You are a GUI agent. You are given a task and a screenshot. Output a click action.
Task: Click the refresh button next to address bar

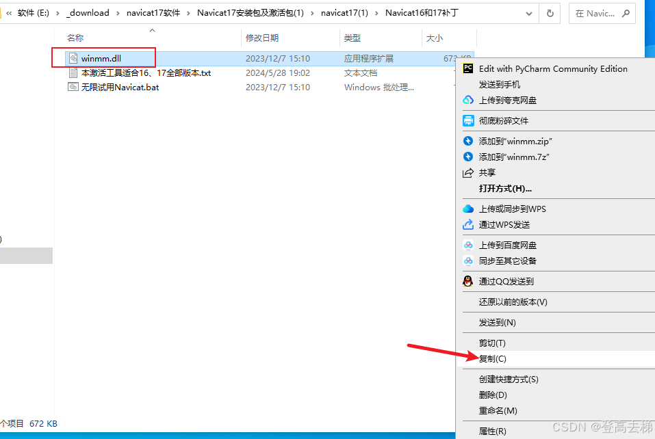[550, 14]
